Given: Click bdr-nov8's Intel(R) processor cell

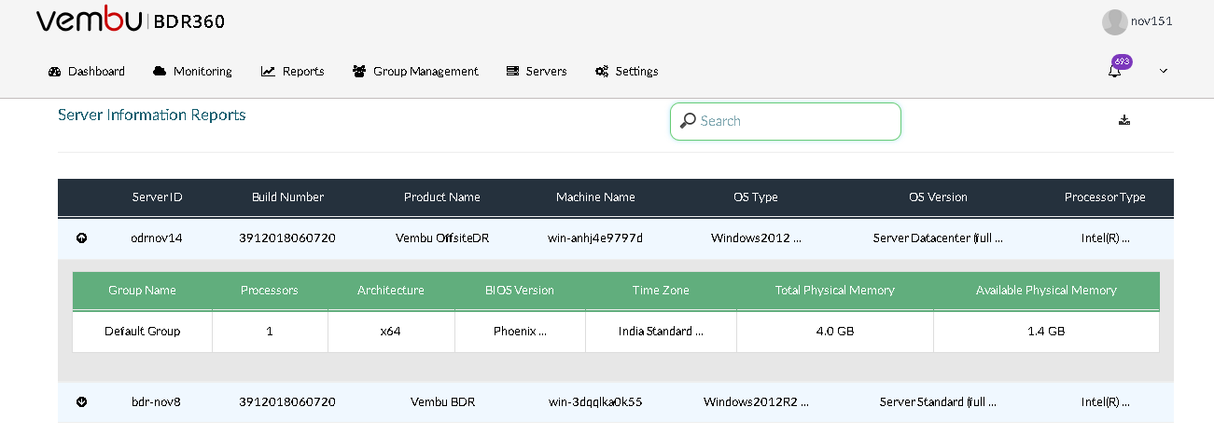Looking at the screenshot, I should click(x=1106, y=402).
